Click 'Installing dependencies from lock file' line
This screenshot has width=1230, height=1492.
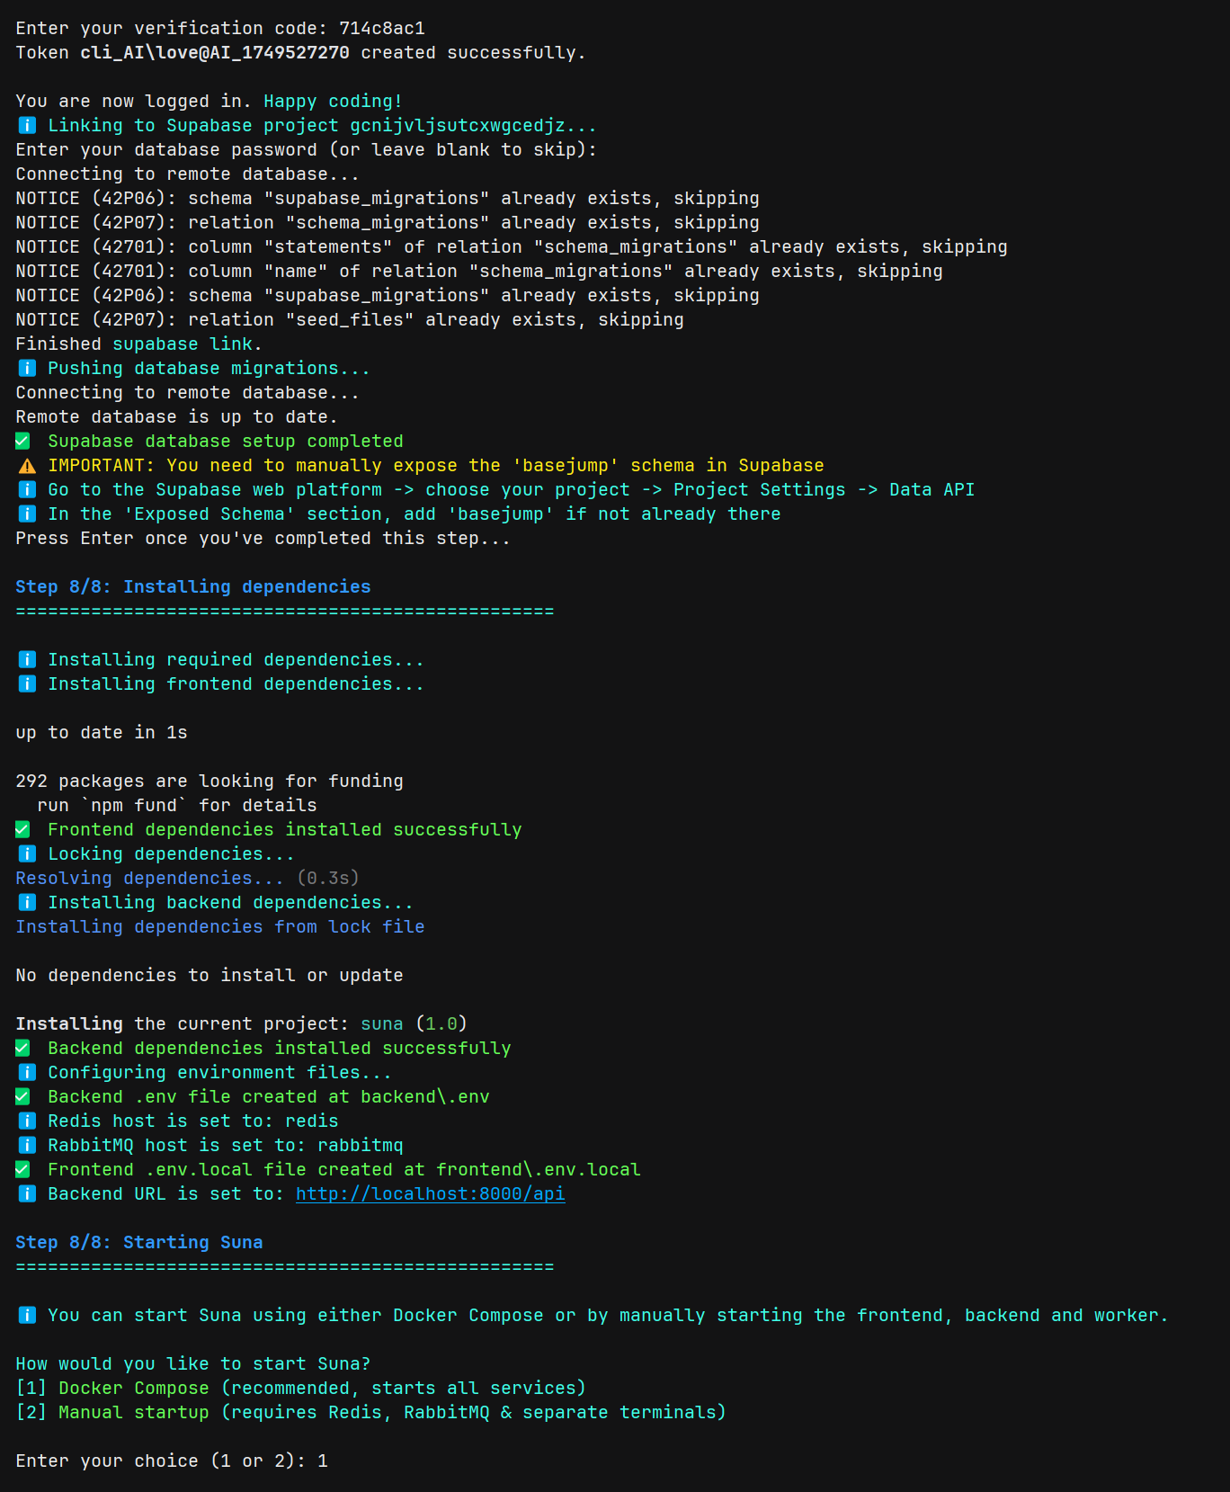pyautogui.click(x=220, y=926)
